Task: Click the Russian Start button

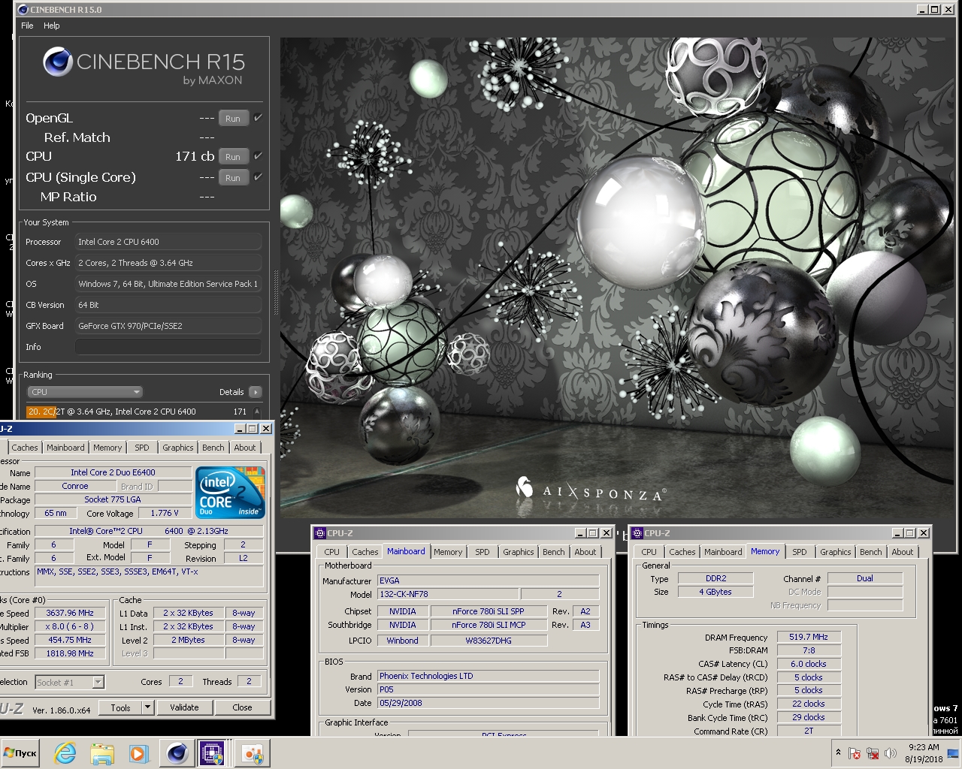Action: 20,752
